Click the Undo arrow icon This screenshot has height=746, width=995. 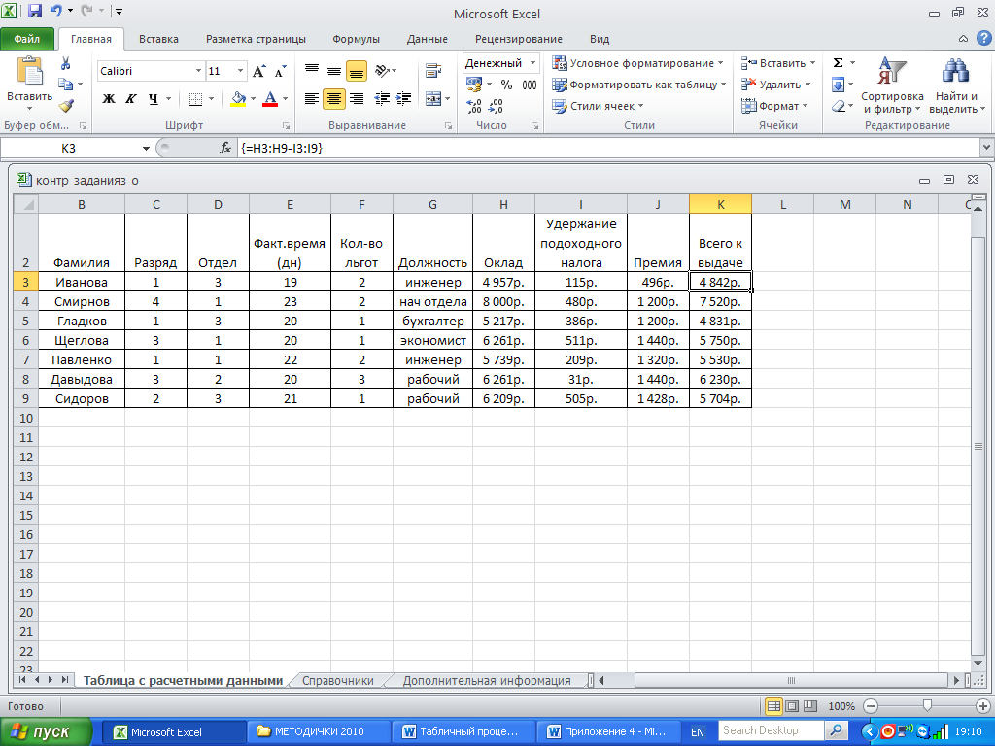(55, 11)
